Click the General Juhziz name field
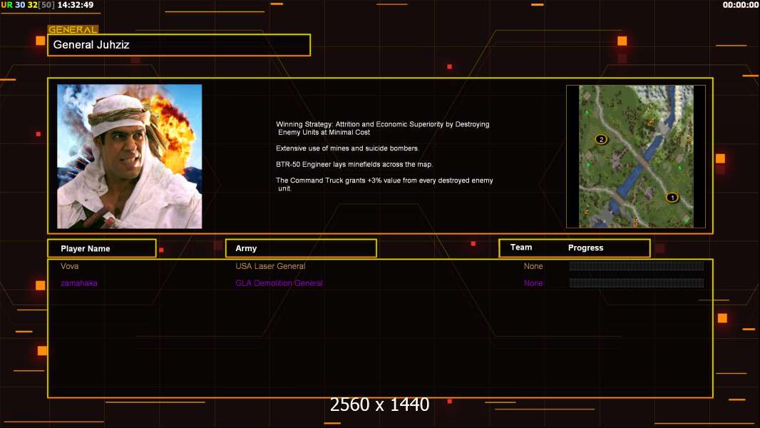Image resolution: width=760 pixels, height=428 pixels. click(x=179, y=45)
